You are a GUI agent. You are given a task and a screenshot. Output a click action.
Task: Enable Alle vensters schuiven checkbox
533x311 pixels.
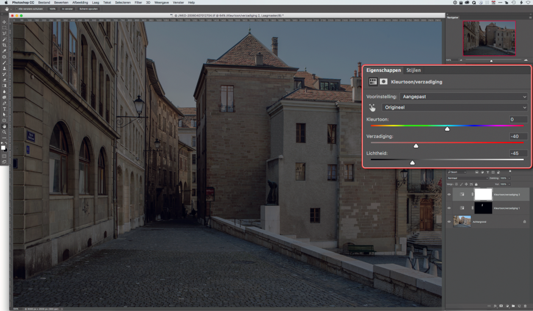pos(16,9)
